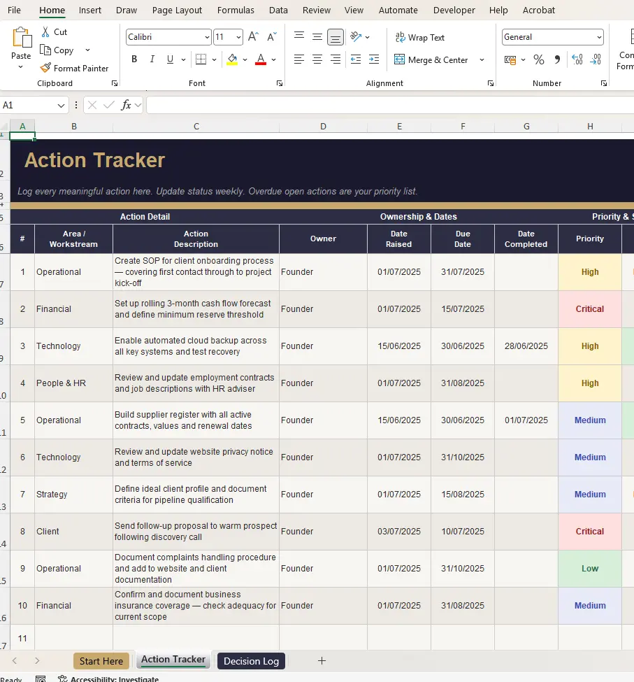
Task: Click the top align icon
Action: (x=299, y=37)
